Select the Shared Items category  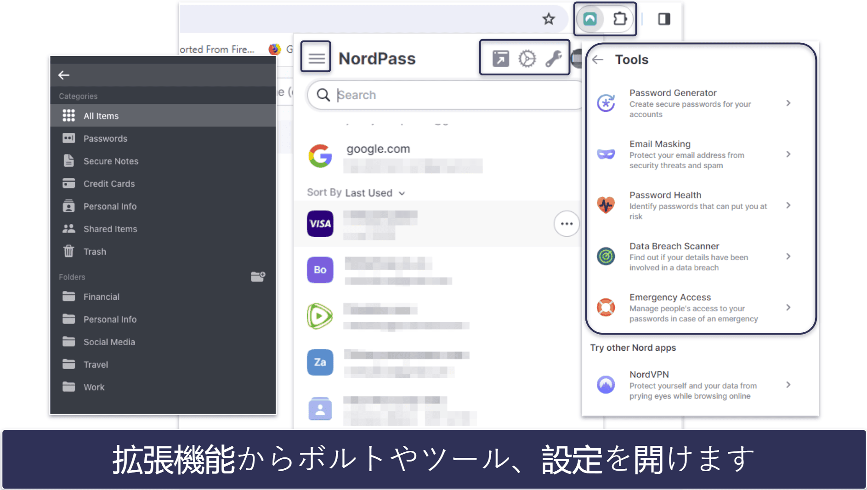point(163,229)
